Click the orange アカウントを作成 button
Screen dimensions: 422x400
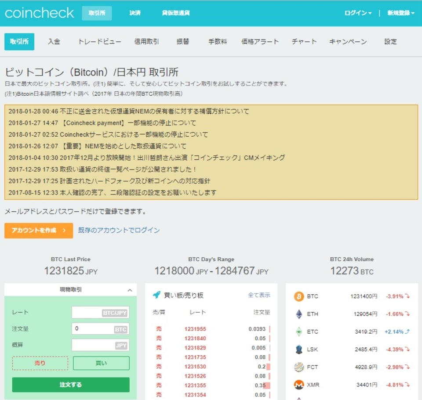(39, 231)
